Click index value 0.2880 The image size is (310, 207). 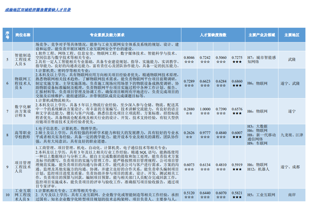(189, 109)
